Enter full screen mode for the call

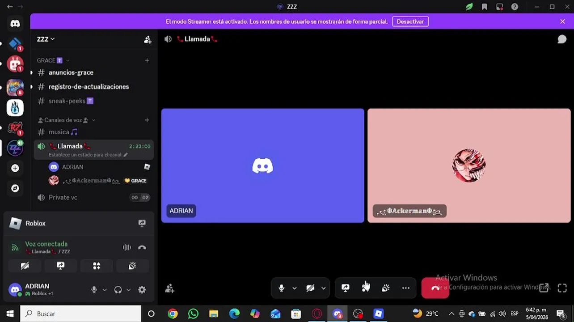pos(562,288)
